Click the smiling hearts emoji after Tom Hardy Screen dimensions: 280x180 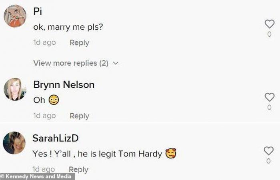(171, 154)
